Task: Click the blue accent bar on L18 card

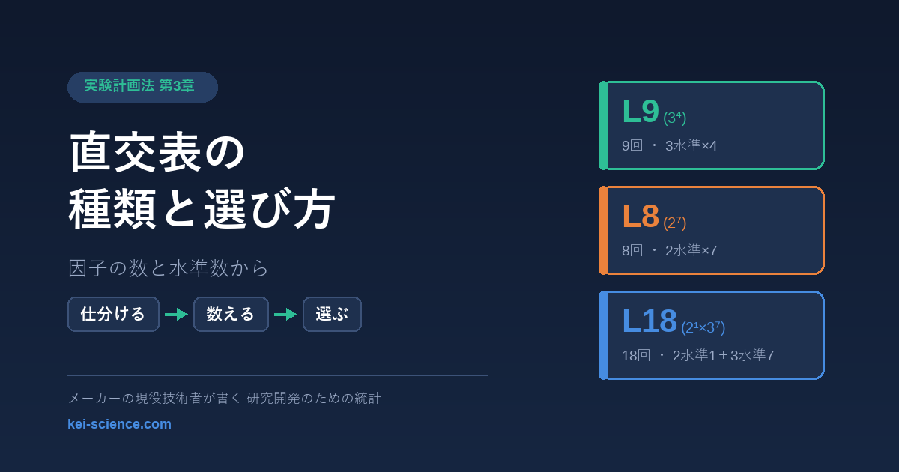Action: 603,335
